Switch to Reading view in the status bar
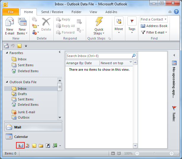The height and width of the screenshot is (159, 182). click(119, 153)
